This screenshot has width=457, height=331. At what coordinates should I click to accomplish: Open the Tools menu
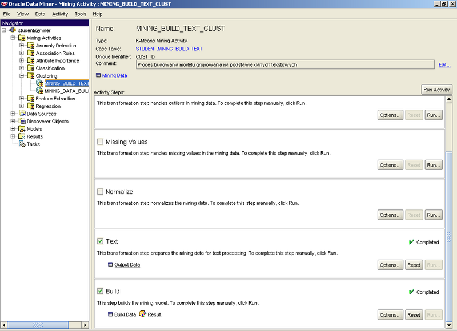81,14
